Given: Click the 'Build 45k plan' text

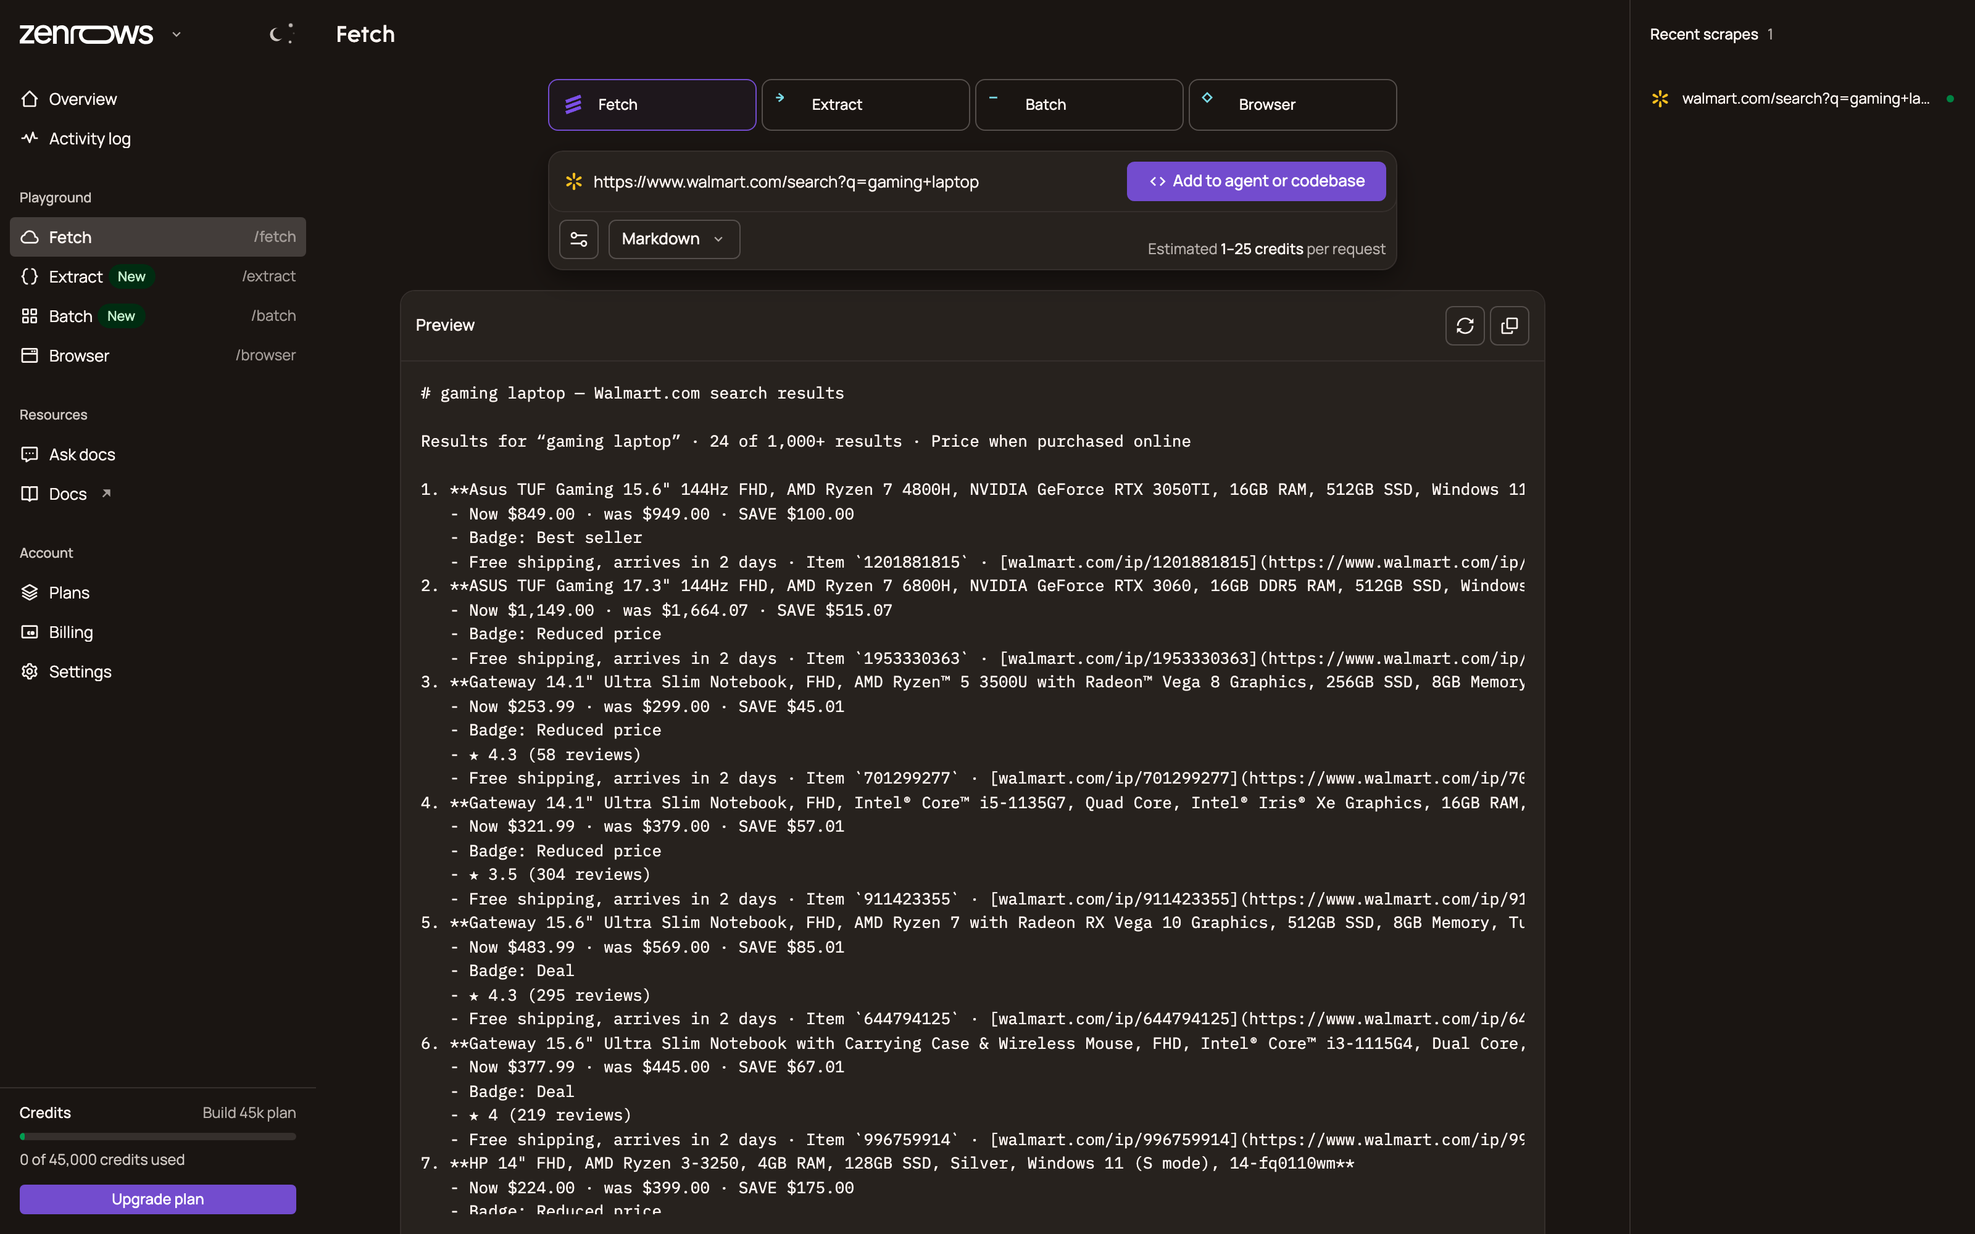Looking at the screenshot, I should (x=249, y=1112).
